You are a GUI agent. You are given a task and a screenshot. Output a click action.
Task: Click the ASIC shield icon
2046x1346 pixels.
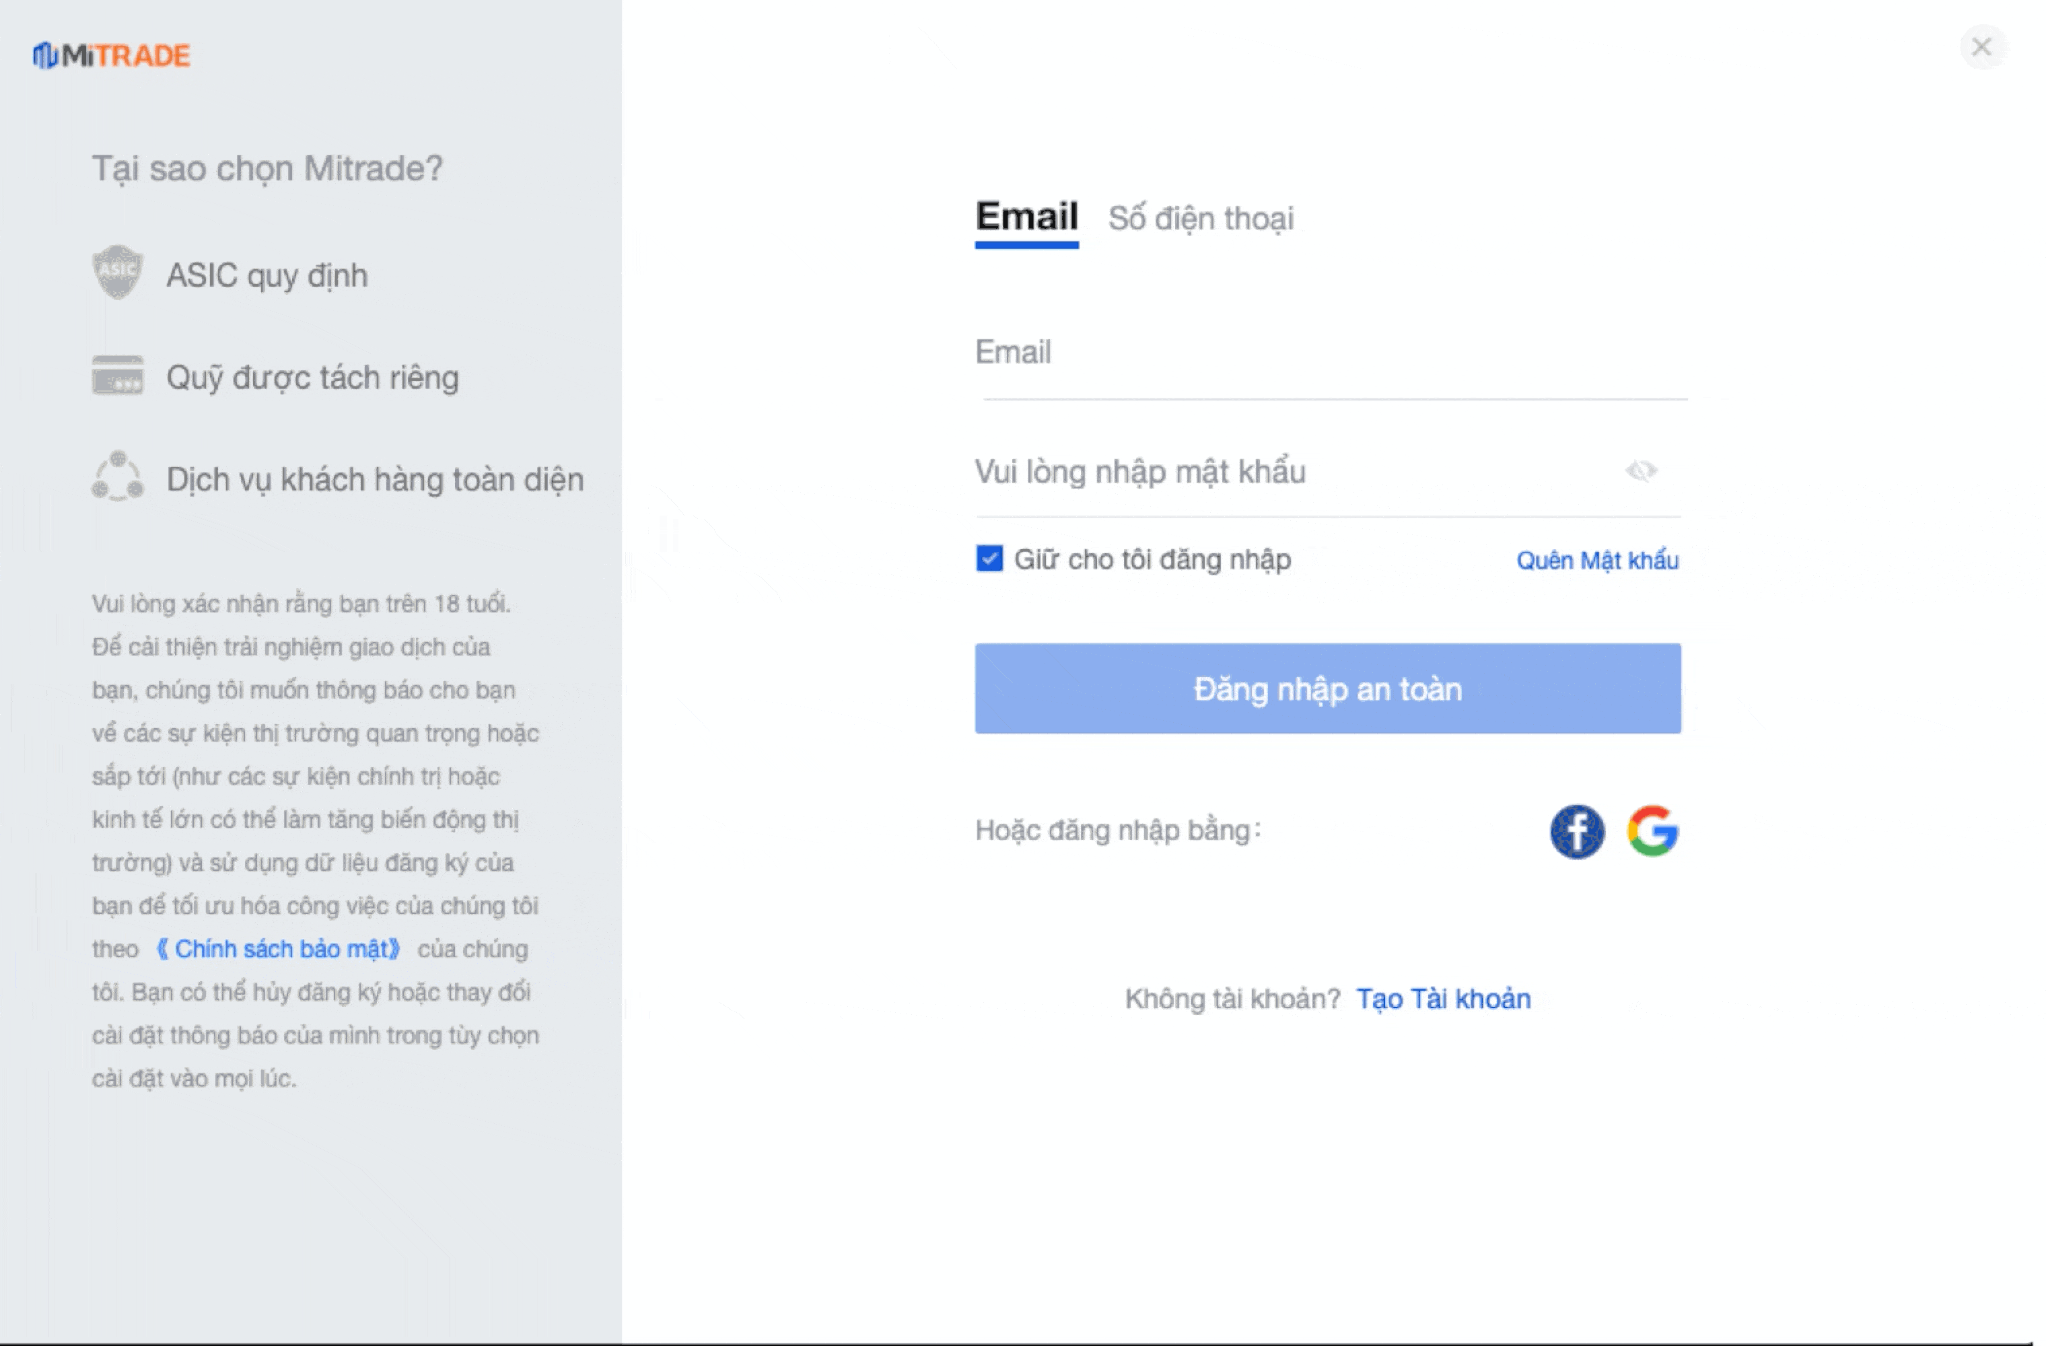pos(118,273)
